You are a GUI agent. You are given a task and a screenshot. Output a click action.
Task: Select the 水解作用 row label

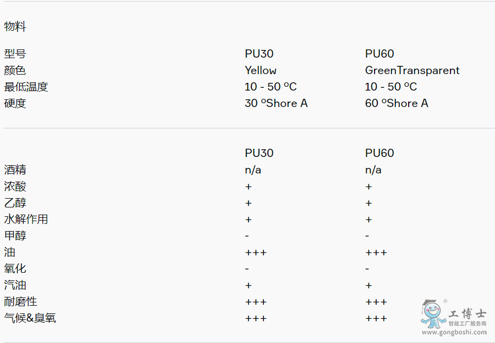click(26, 219)
